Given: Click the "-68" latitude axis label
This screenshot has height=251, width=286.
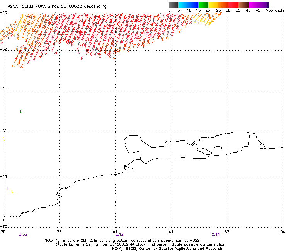Looking at the screenshot, I should (x=3, y=176).
